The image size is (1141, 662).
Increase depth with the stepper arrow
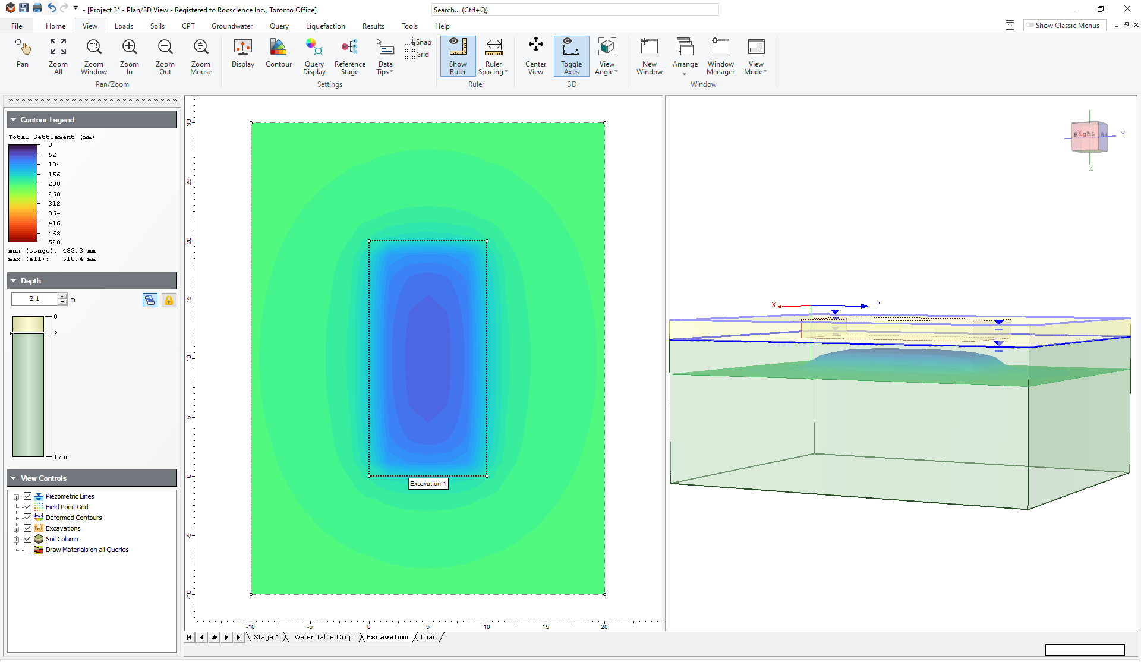click(62, 296)
